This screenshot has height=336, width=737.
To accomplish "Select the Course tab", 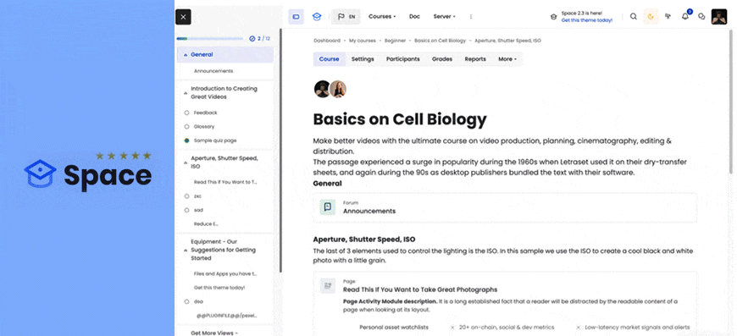I will [329, 59].
